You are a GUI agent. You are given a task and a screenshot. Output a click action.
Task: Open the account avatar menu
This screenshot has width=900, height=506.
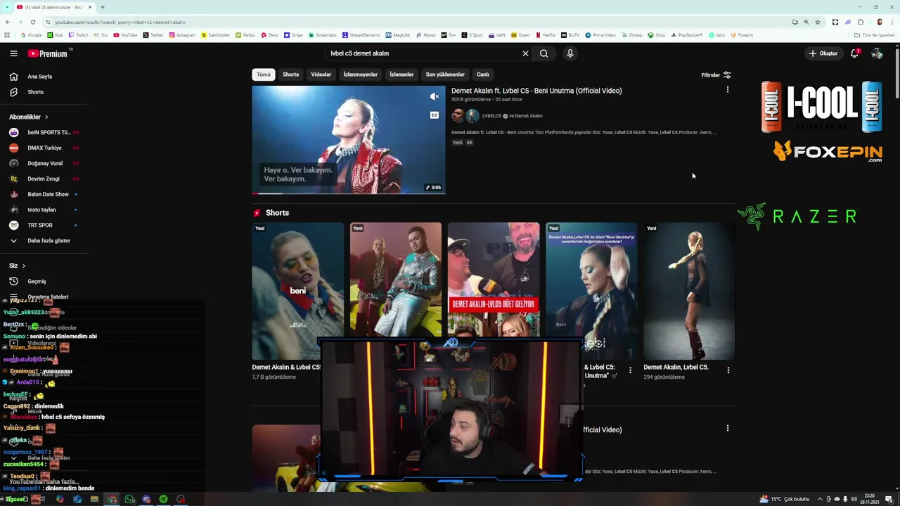[x=877, y=53]
